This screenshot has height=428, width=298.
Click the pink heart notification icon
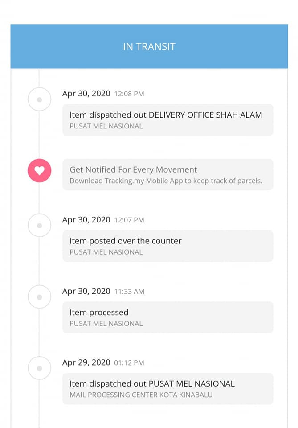coord(39,171)
